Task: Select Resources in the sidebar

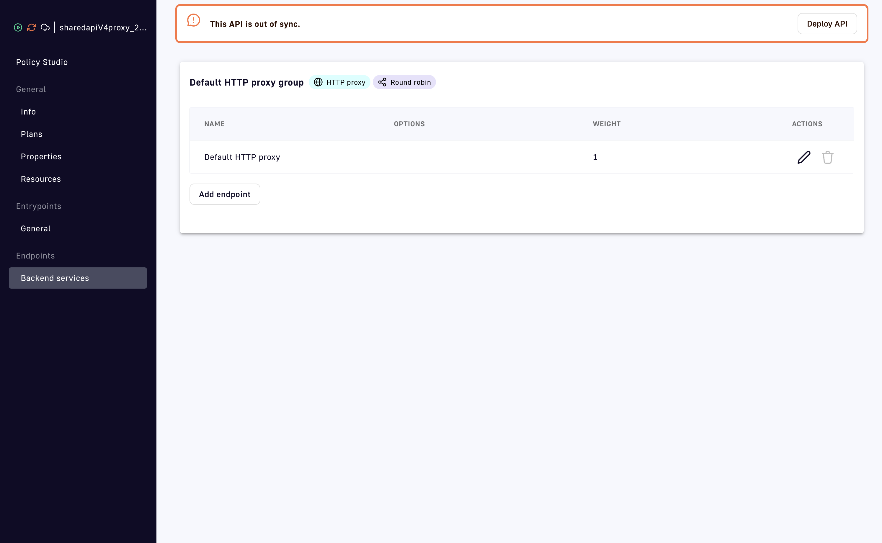Action: [41, 179]
